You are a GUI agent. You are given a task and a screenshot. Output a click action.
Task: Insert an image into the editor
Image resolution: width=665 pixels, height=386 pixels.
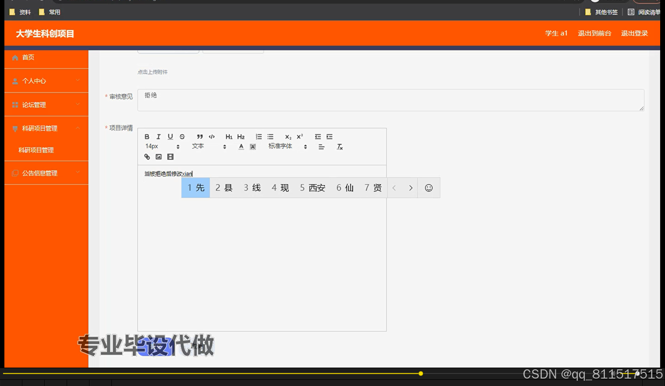[159, 157]
